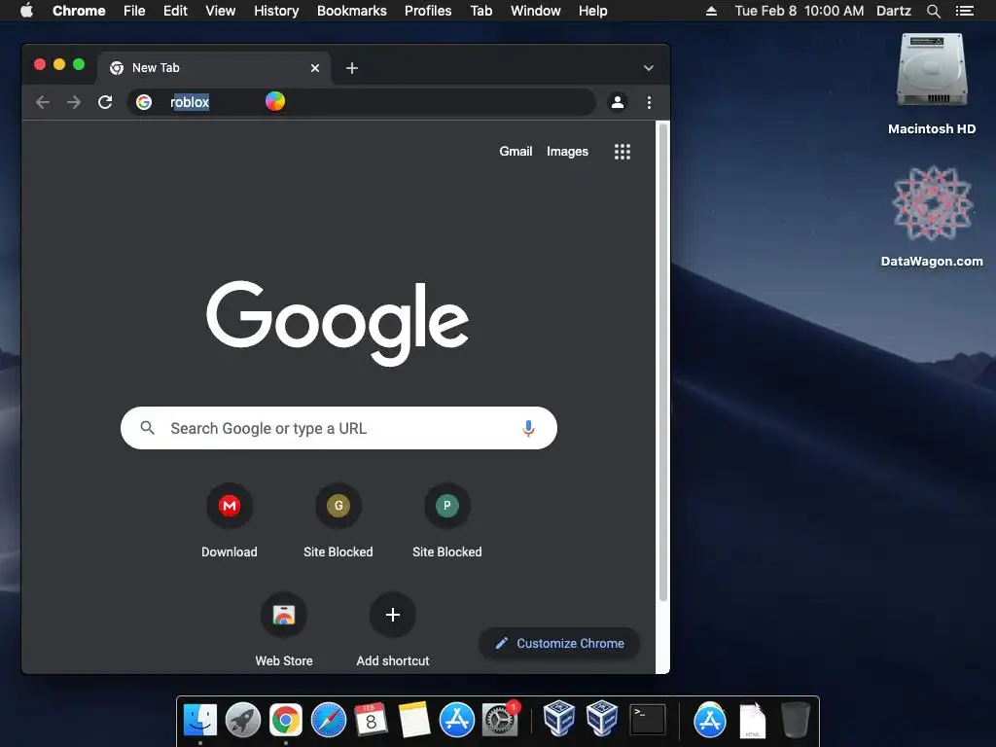Image resolution: width=996 pixels, height=747 pixels.
Task: Open the HTML document in the Dock
Action: point(753,721)
